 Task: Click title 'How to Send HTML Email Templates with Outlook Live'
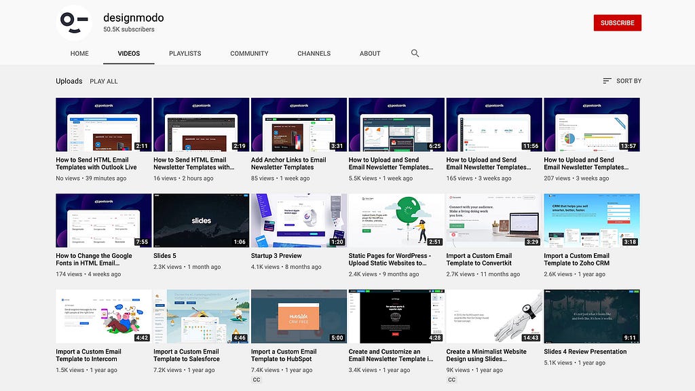(x=96, y=164)
